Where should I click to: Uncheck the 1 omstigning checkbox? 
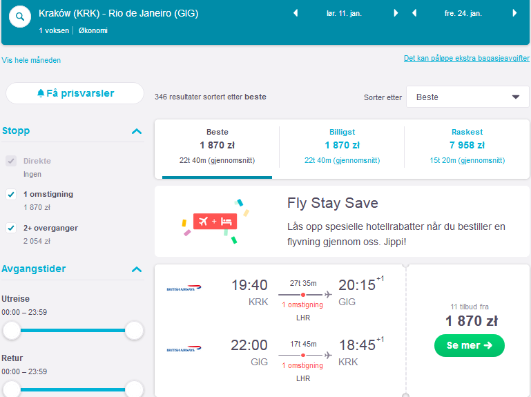11,195
